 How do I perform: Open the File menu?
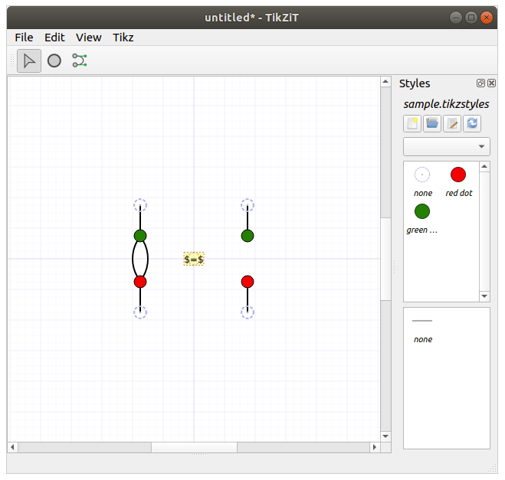pos(24,37)
